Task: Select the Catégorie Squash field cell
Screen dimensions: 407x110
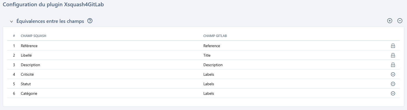Action: click(29, 93)
